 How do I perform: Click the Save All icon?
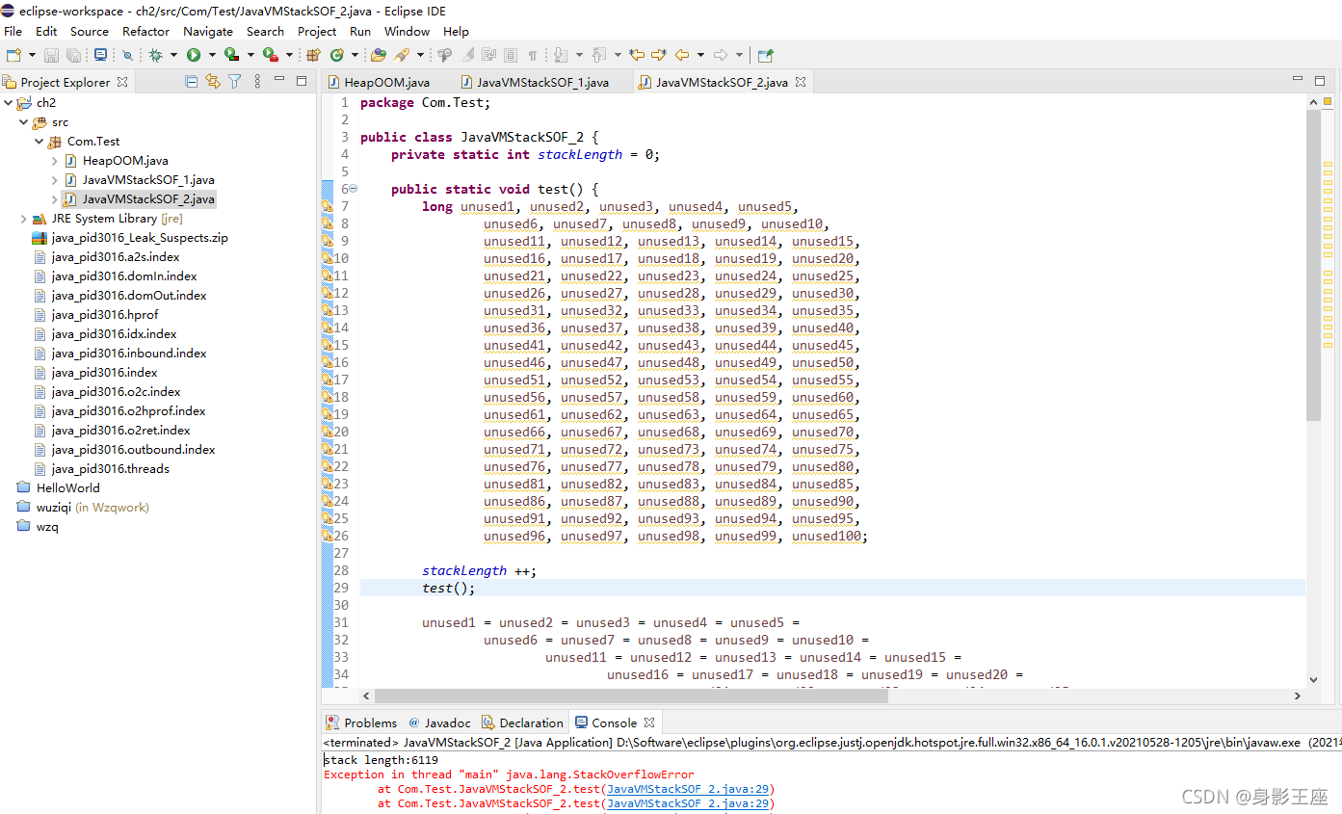tap(73, 55)
